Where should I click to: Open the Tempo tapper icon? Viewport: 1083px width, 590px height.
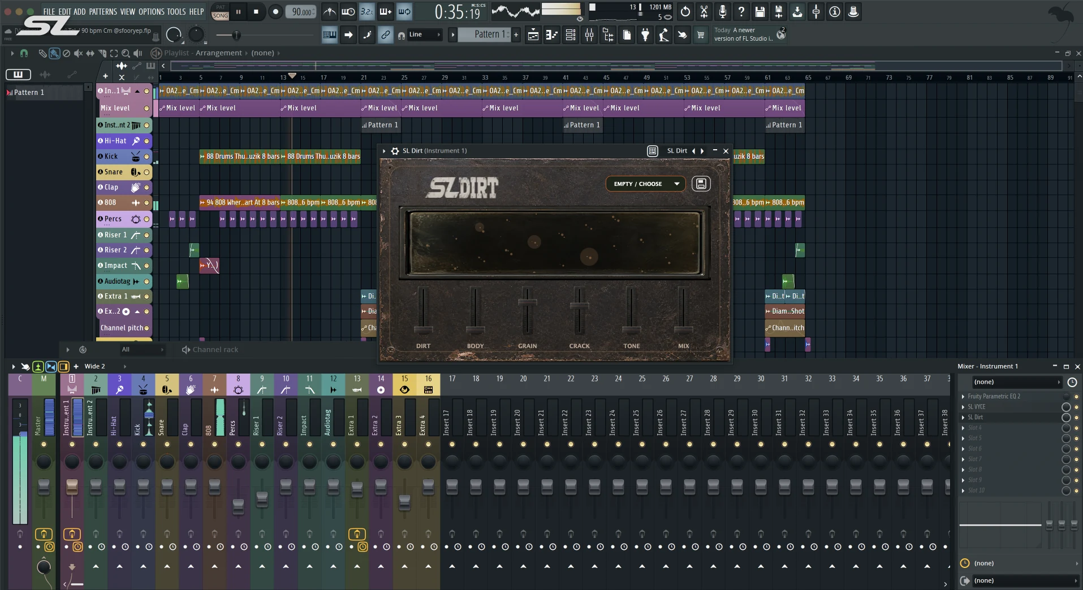(664, 35)
